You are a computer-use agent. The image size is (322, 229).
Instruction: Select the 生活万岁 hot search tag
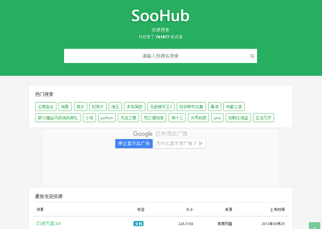pyautogui.click(x=264, y=118)
